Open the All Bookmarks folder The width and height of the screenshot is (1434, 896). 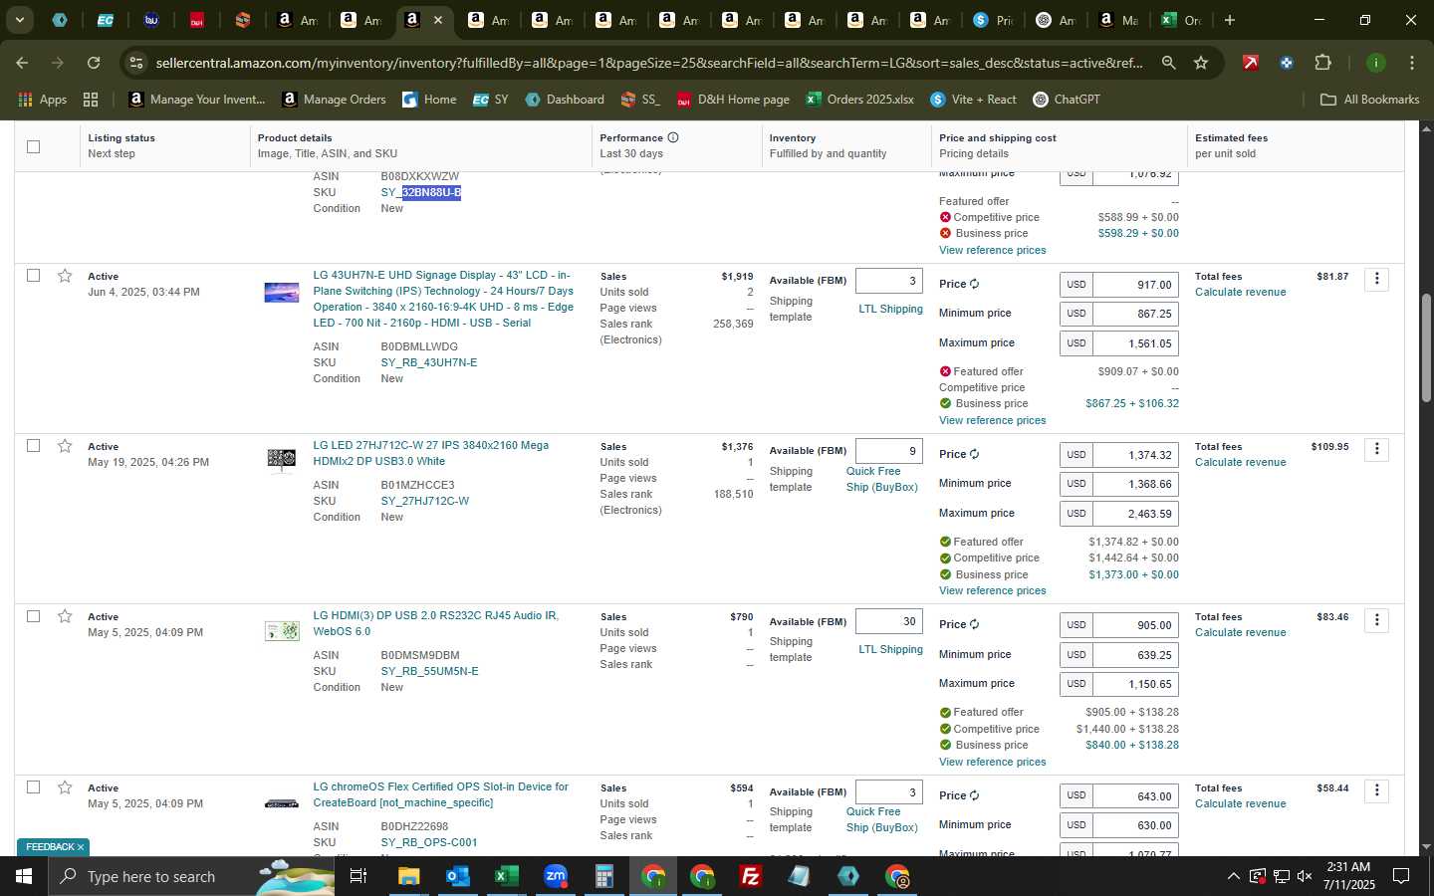tap(1369, 100)
